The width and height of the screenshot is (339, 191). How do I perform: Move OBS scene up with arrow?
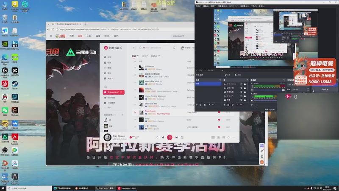209,105
